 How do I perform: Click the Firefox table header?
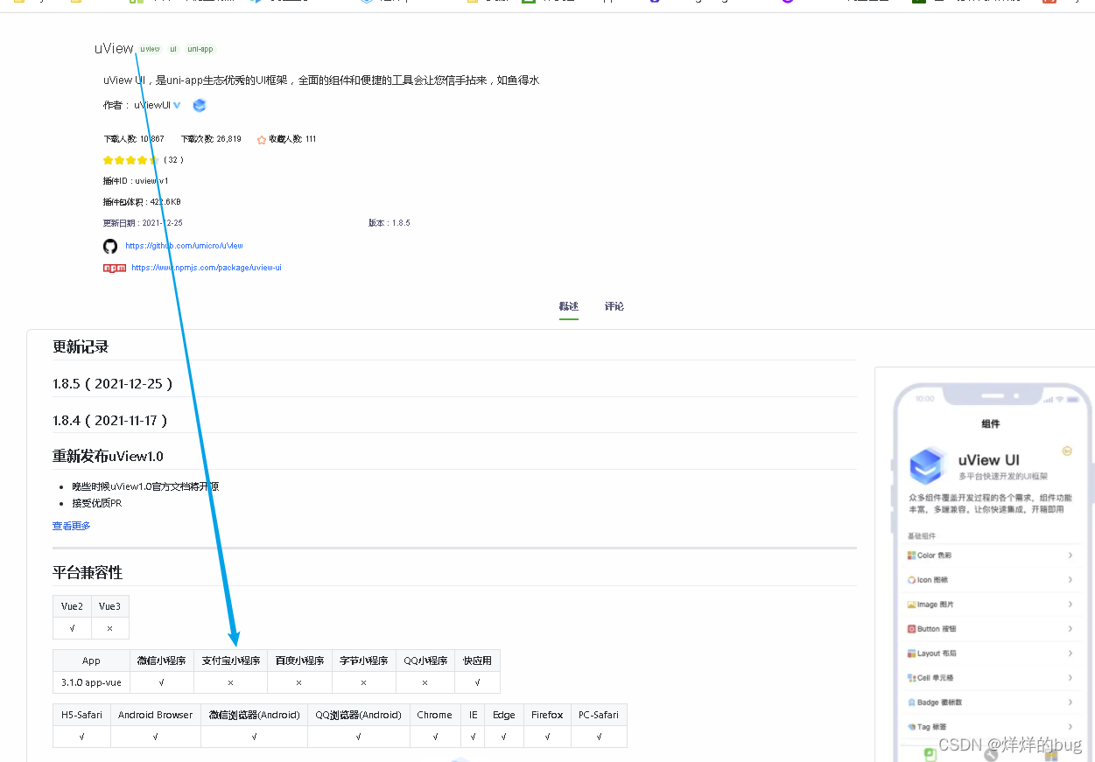coord(547,715)
